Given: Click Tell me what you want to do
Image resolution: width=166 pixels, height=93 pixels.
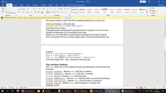Looking at the screenshot, I should coord(77,5).
